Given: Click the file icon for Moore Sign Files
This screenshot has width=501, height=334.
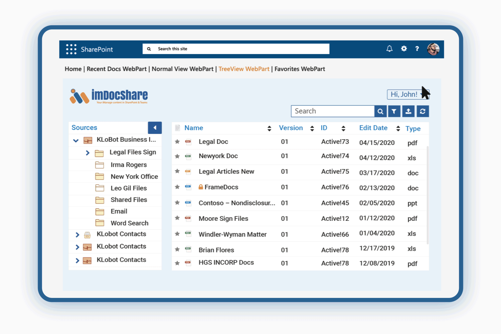Looking at the screenshot, I should 188,218.
